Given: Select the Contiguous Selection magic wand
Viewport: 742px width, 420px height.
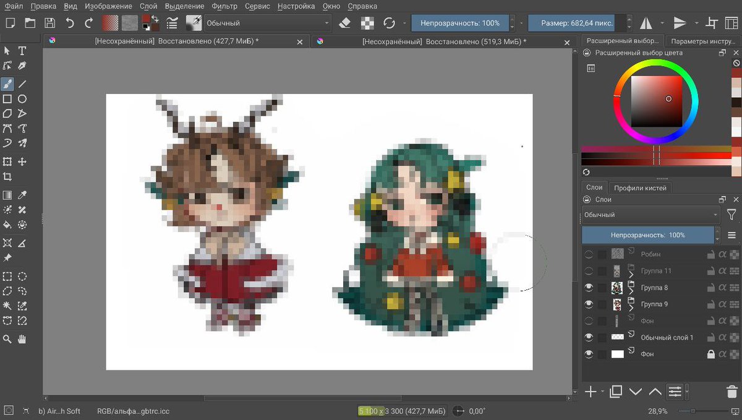Looking at the screenshot, I should click(7, 306).
